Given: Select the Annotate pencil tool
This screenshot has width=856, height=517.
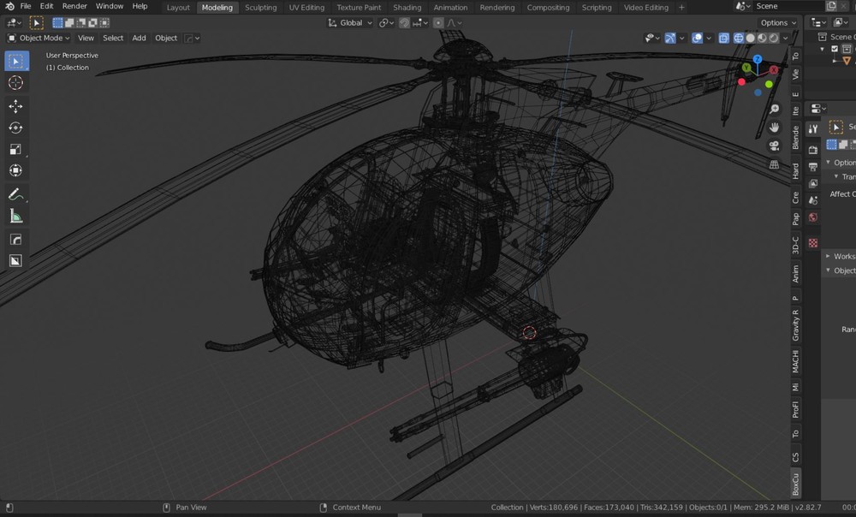Looking at the screenshot, I should tap(15, 195).
